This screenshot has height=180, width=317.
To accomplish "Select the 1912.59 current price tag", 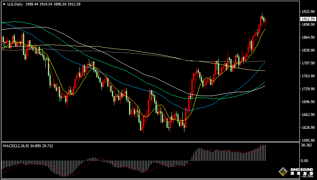I will click(308, 19).
